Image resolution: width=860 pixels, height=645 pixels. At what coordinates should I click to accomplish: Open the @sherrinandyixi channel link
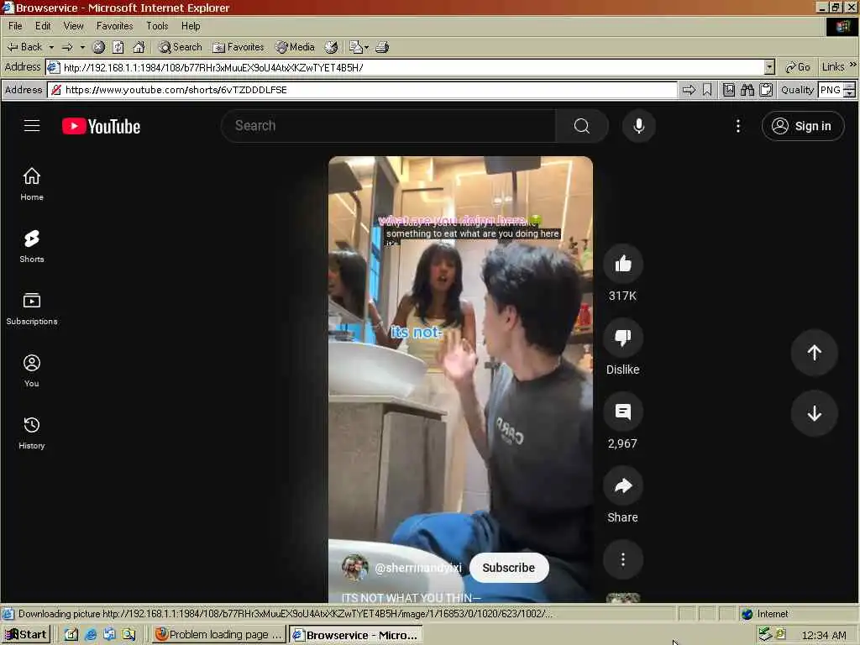pos(418,568)
